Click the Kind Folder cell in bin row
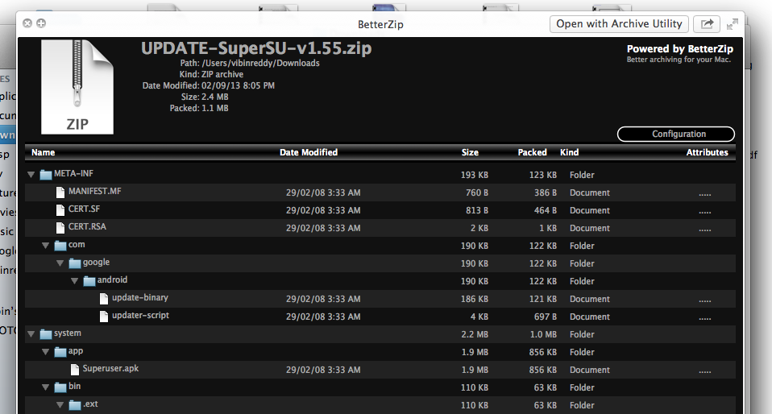772x414 pixels. click(x=582, y=387)
